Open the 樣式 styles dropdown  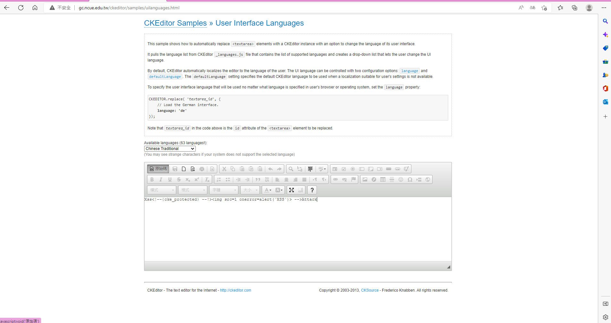(162, 190)
